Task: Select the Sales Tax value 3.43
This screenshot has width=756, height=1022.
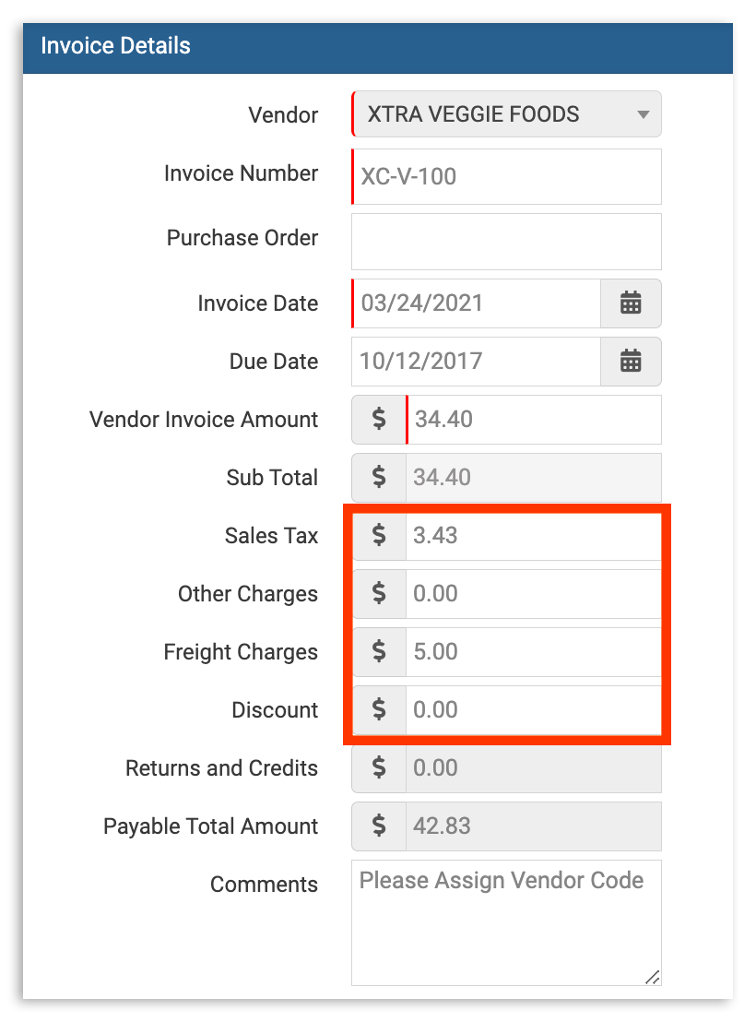Action: [535, 536]
